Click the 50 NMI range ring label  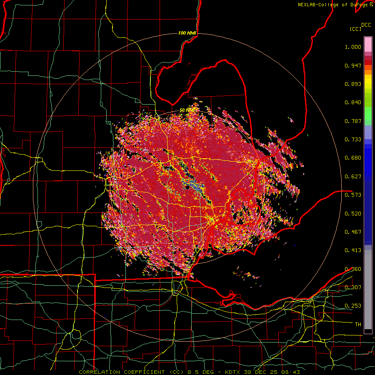click(x=187, y=110)
